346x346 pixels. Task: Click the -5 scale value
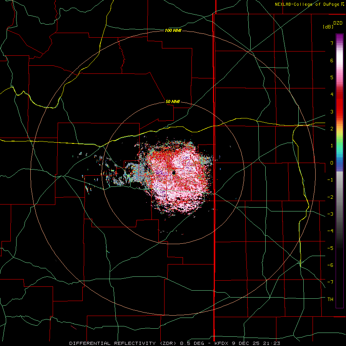pos(330,248)
